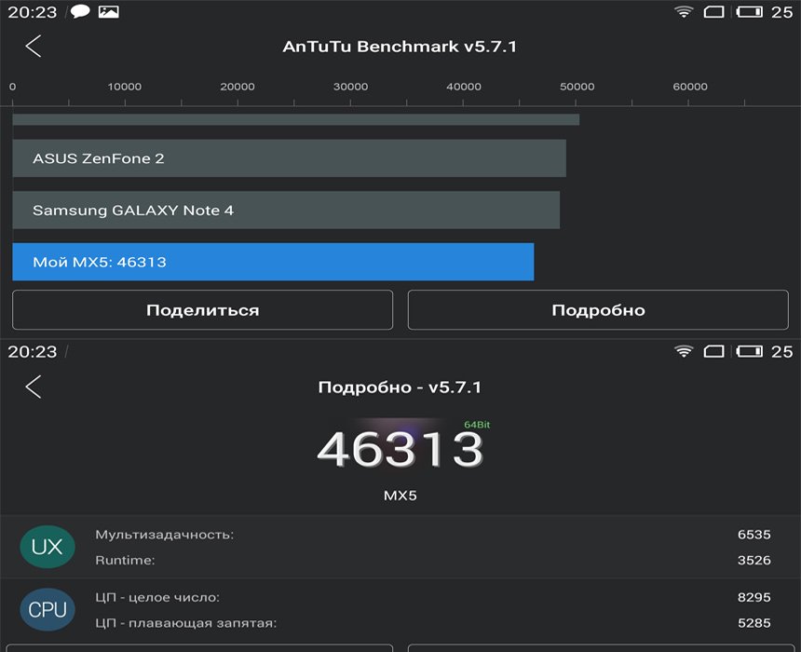Select the green UX category icon

pos(48,547)
